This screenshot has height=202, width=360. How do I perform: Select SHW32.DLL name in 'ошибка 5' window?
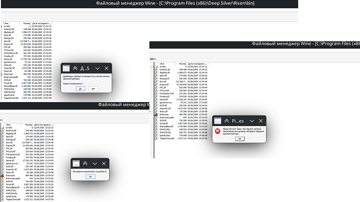pyautogui.click(x=11, y=191)
